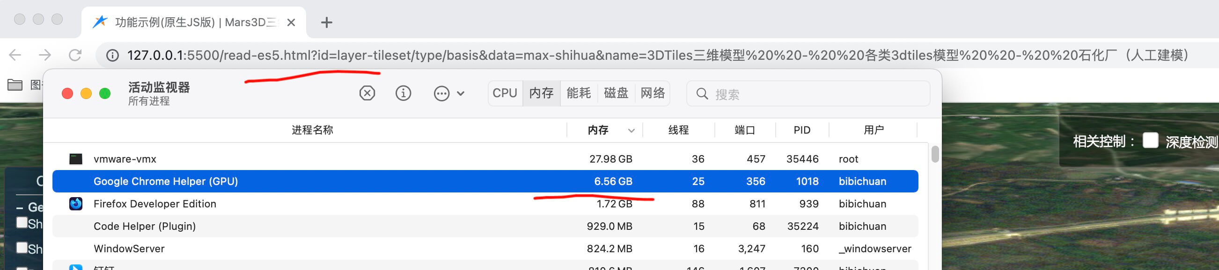Enable the 深度检测 checkbox

tap(1150, 141)
